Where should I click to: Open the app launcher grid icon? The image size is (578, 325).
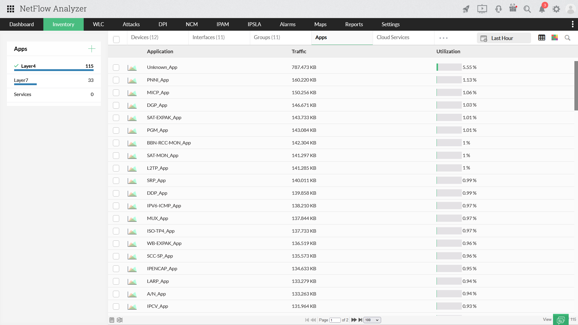click(11, 9)
